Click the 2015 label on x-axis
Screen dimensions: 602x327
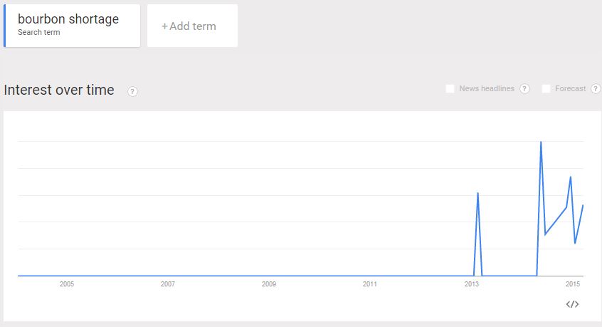[572, 284]
